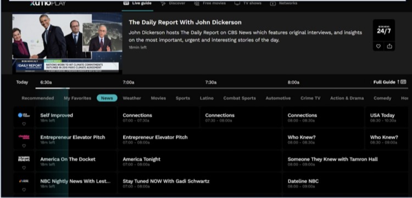
Task: Switch to the TV shows tab
Action: [x=248, y=3]
